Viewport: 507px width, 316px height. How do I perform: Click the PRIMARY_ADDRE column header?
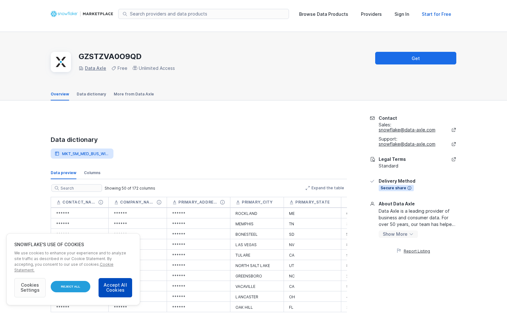click(198, 202)
